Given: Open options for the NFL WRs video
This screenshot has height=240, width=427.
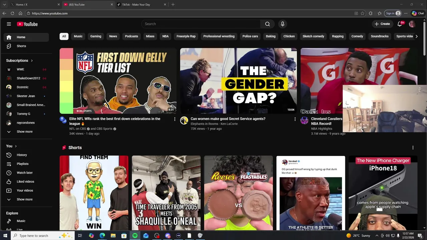Looking at the screenshot, I should point(174,119).
